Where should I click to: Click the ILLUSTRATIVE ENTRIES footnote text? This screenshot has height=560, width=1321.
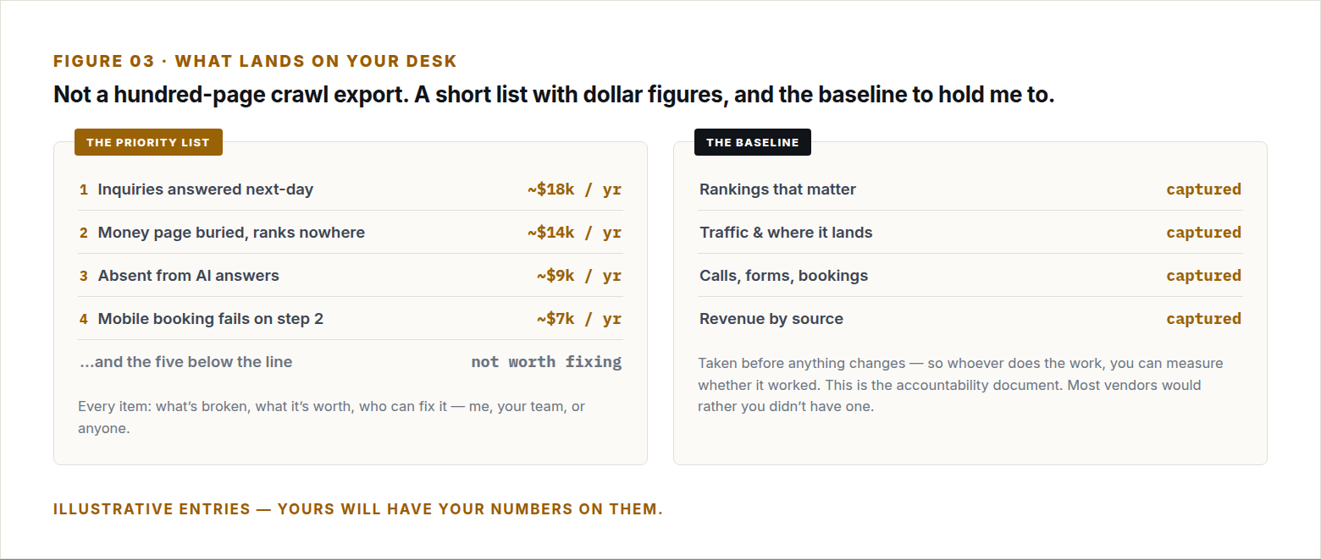click(x=358, y=509)
